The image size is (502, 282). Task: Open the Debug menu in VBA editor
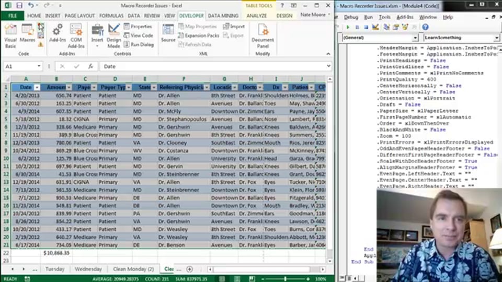click(x=351, y=17)
